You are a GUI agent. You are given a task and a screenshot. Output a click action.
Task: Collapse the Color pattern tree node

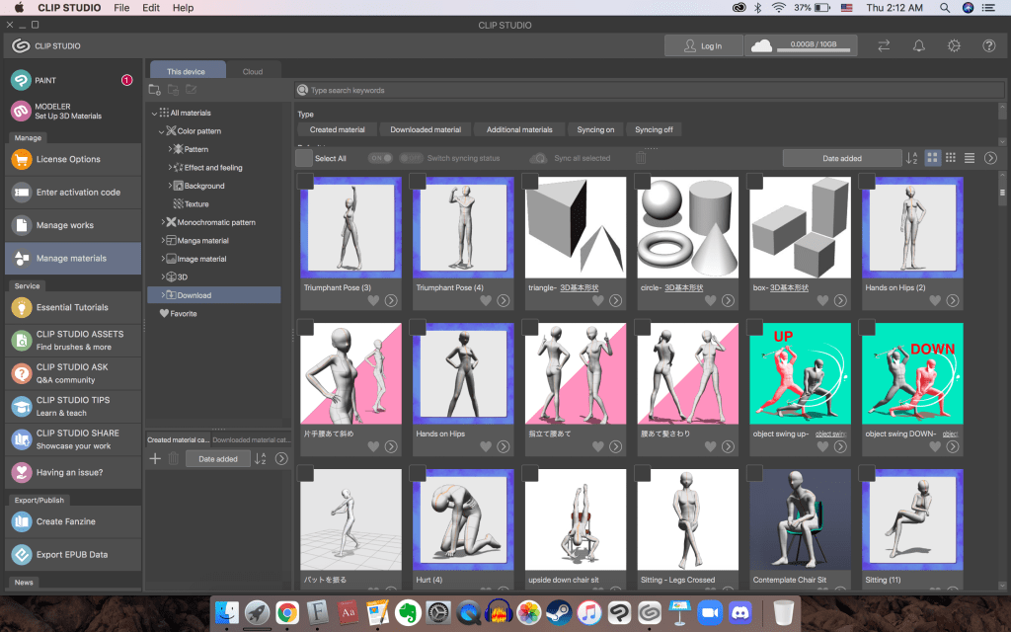161,131
